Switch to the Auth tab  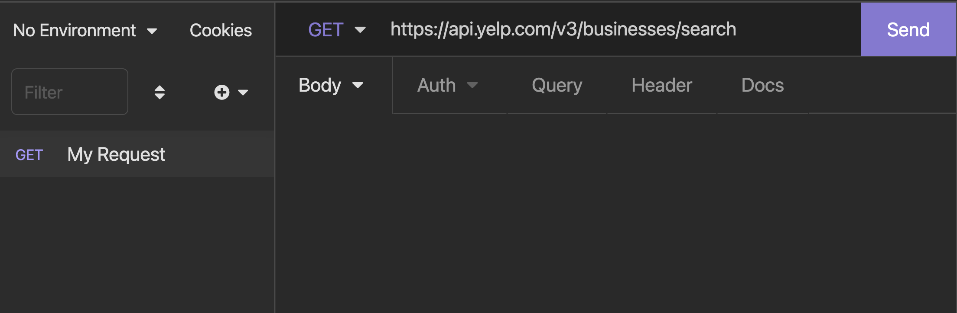coord(448,85)
